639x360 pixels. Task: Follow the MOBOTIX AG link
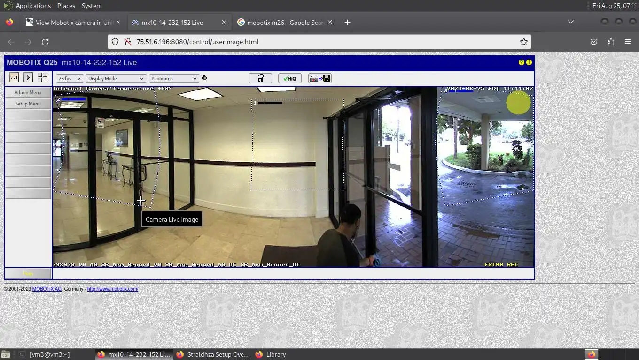(x=47, y=289)
